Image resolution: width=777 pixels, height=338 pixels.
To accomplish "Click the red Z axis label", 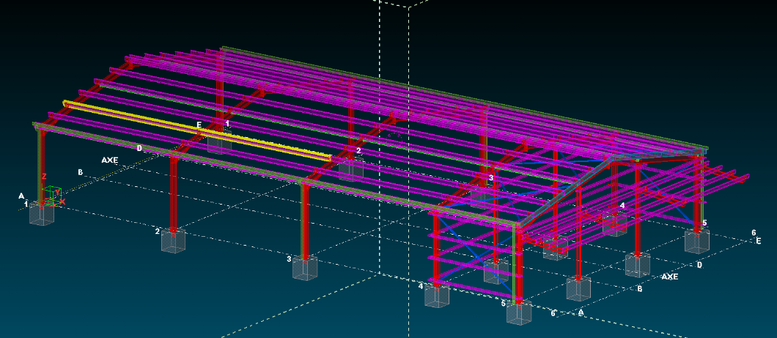I will point(45,177).
